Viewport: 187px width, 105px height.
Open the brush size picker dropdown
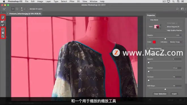point(25,9)
